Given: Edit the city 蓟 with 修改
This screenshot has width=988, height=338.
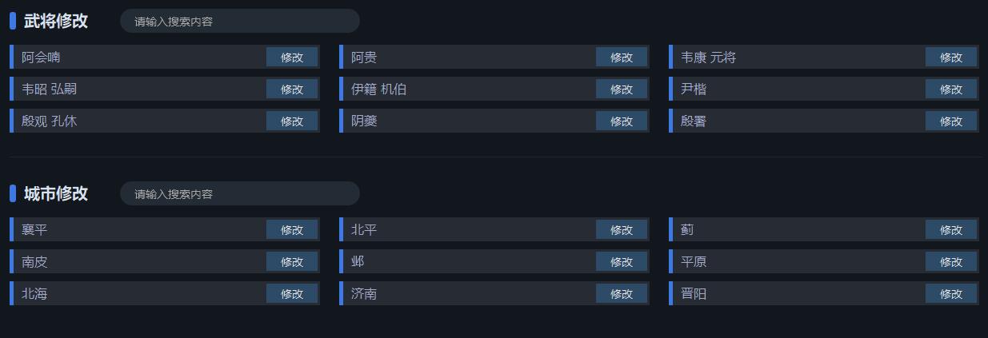Looking at the screenshot, I should pyautogui.click(x=950, y=229).
